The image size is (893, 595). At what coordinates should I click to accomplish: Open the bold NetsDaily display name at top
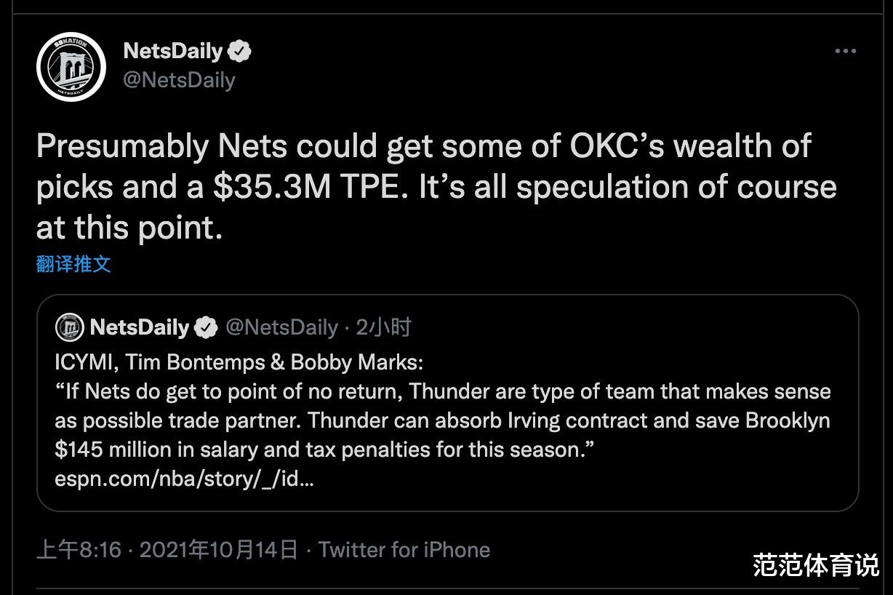pyautogui.click(x=173, y=51)
